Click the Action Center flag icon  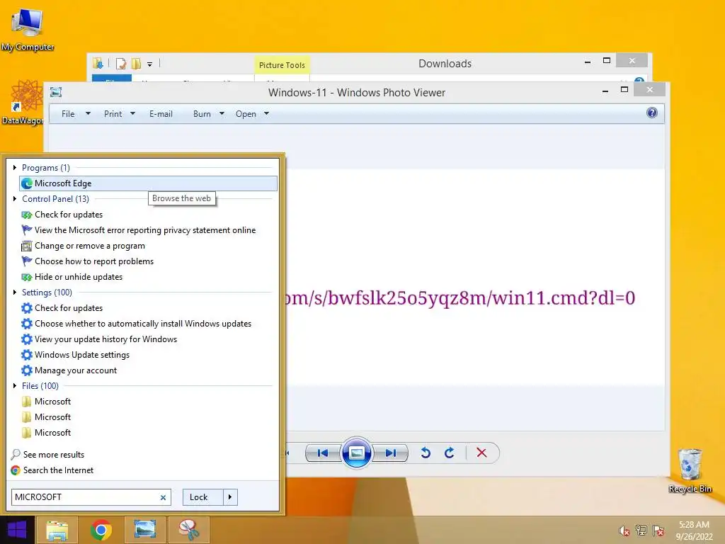[x=658, y=531]
